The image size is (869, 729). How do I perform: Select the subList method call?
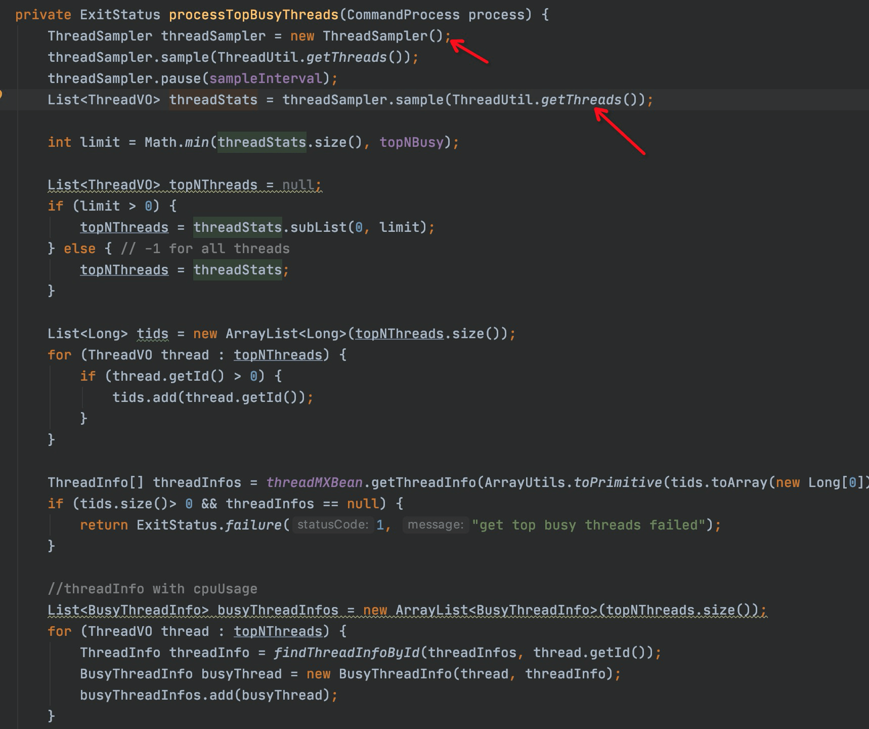point(318,227)
